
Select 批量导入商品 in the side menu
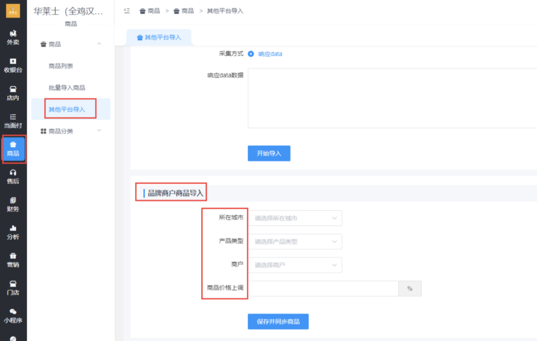(67, 88)
